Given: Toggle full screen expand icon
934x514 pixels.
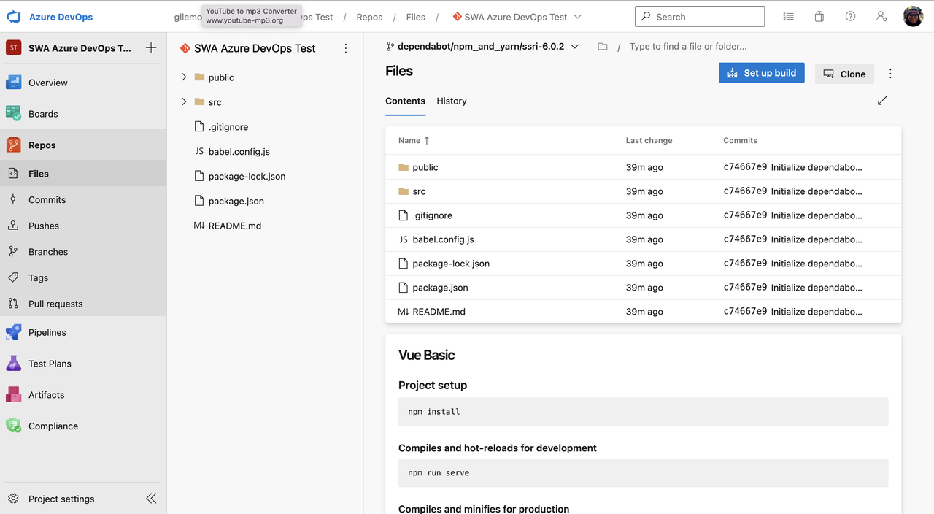Looking at the screenshot, I should pos(882,100).
